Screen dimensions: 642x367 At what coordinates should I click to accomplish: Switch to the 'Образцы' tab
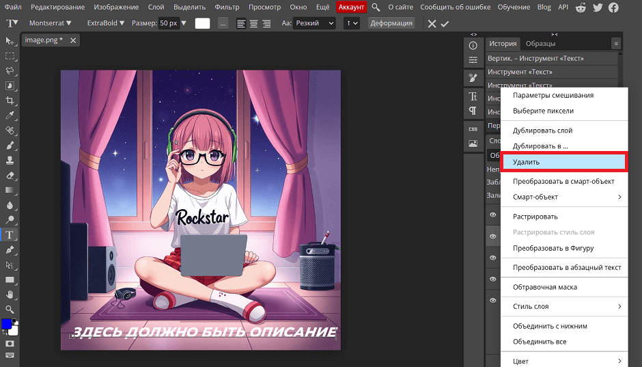tap(540, 44)
